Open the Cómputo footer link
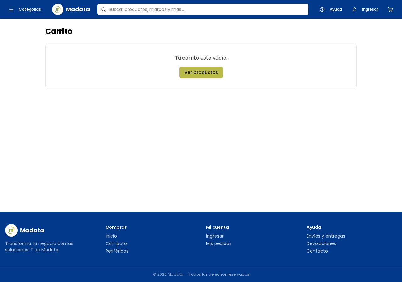This screenshot has width=402, height=282. 116,243
